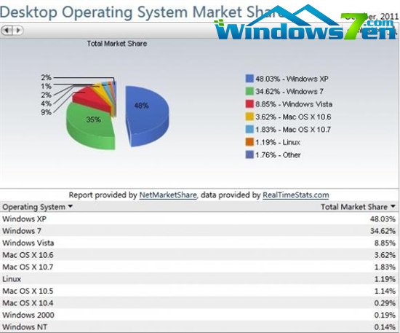This screenshot has width=400, height=333.
Task: Select the Windows XP table row name
Action: coord(24,219)
